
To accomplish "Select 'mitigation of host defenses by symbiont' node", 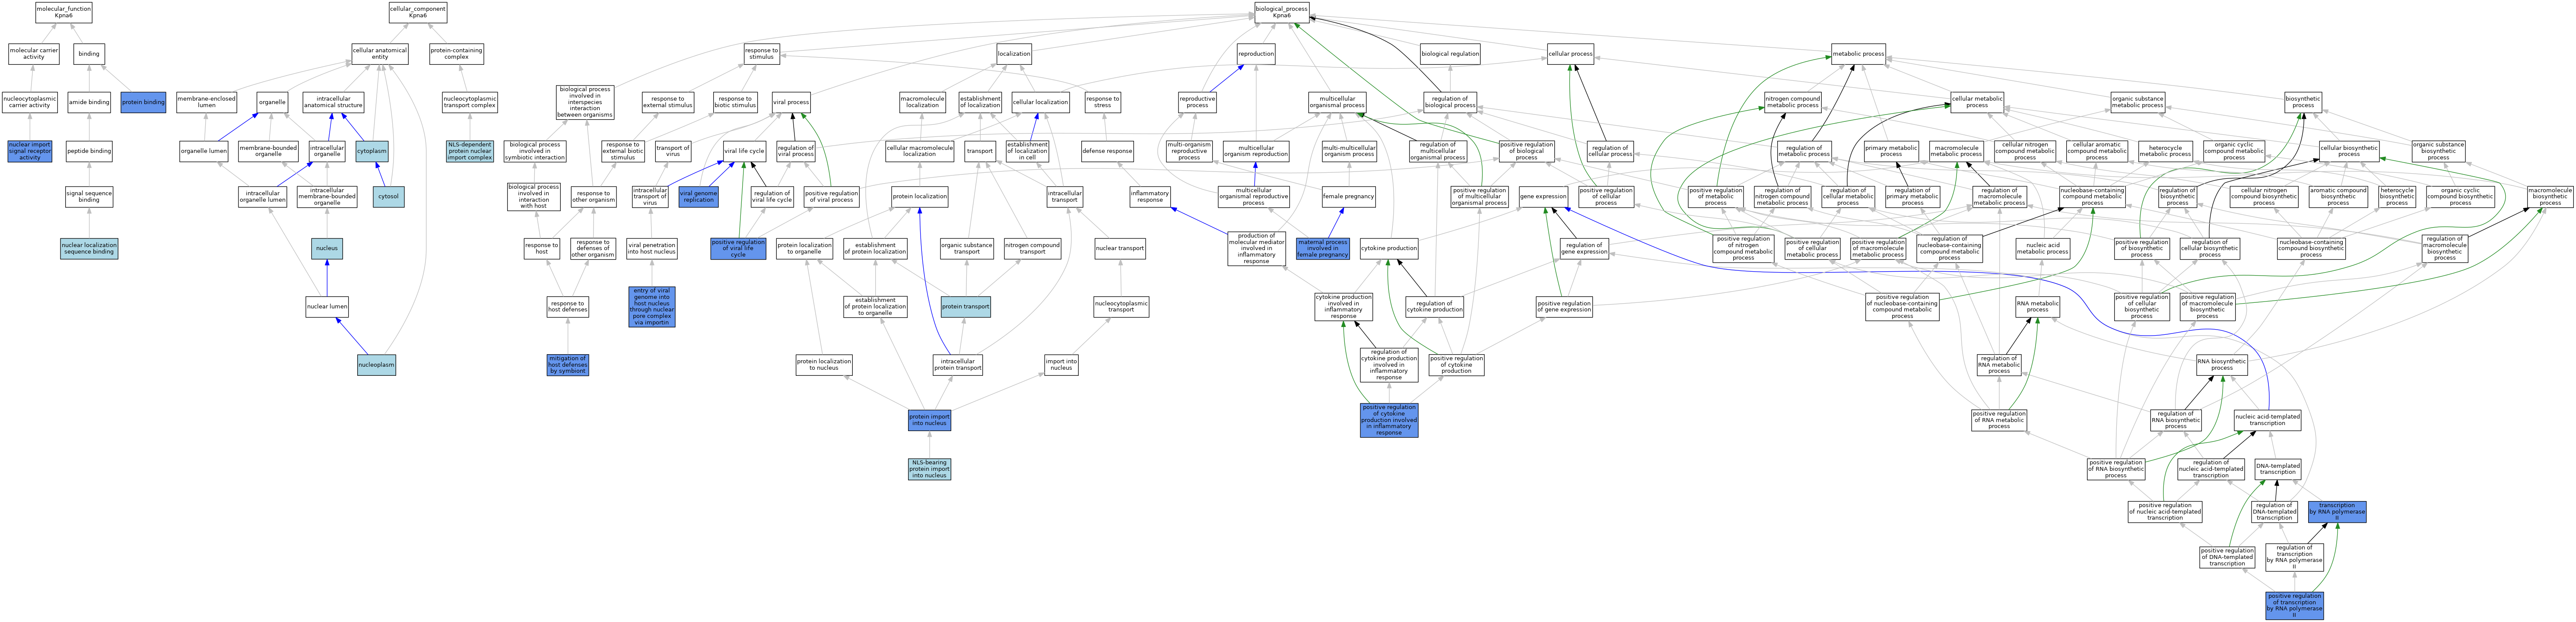I will coord(568,365).
